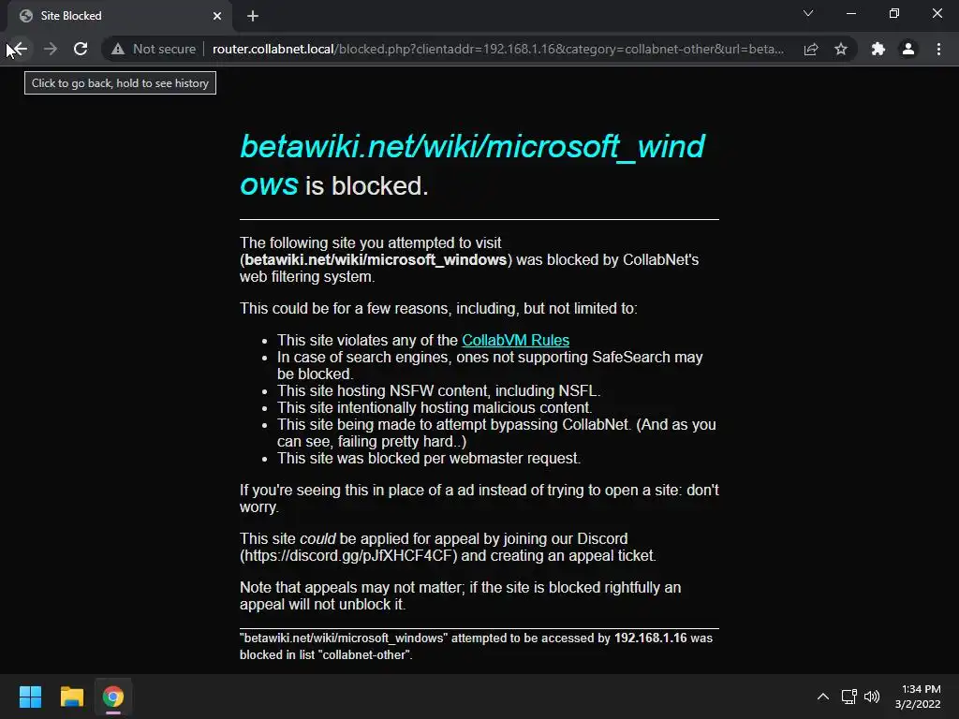Click the 'Not secure' label
This screenshot has width=959, height=719.
(x=165, y=49)
